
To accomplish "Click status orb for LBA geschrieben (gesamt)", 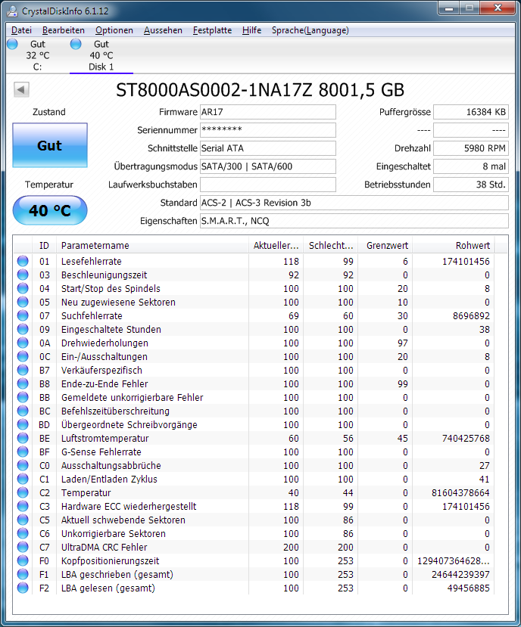I will tap(23, 574).
